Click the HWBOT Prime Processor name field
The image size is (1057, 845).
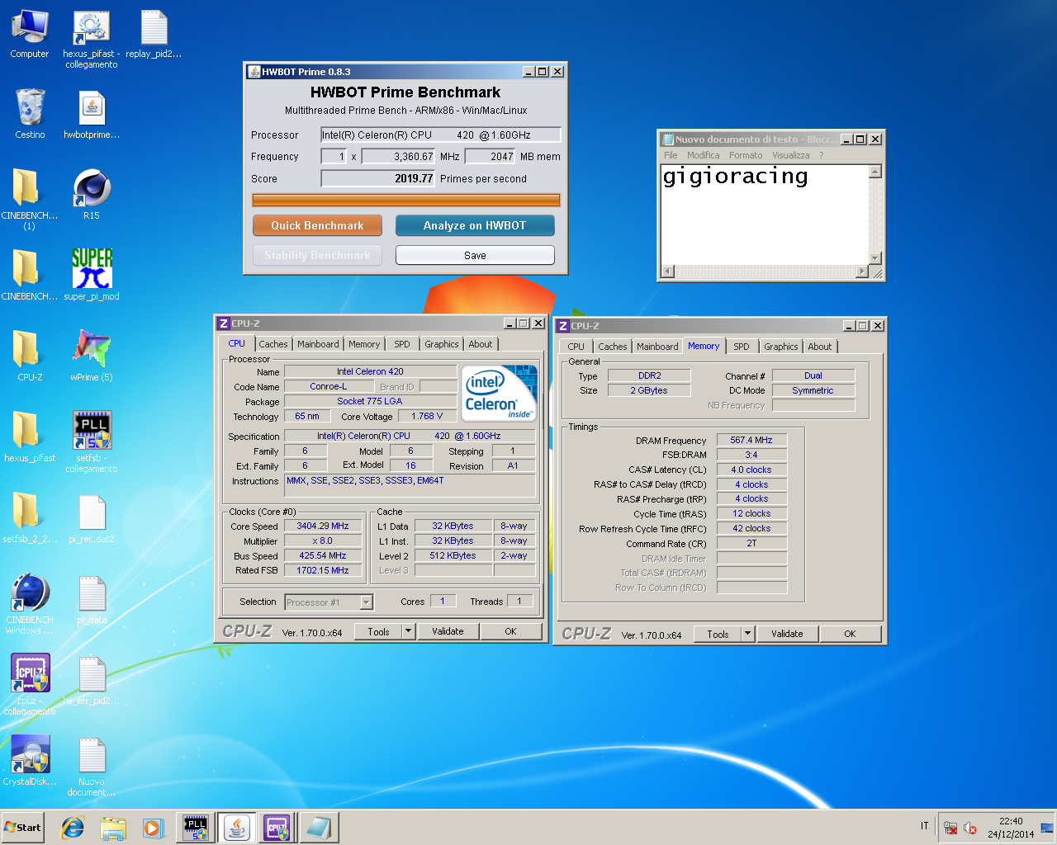pyautogui.click(x=441, y=135)
